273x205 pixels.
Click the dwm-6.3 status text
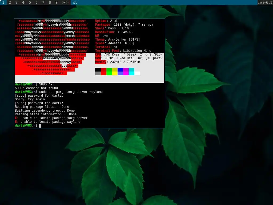(265, 2)
